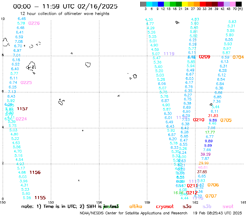Click the dark red wave height 37.85
The width and height of the screenshot is (246, 216).
pos(202,172)
